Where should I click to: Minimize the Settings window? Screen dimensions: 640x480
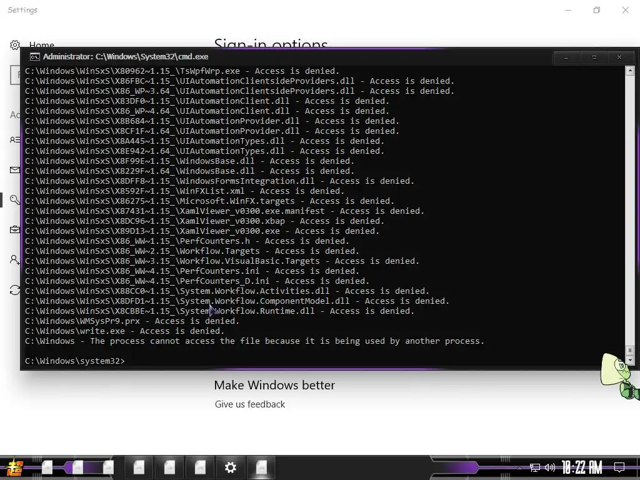click(x=567, y=10)
